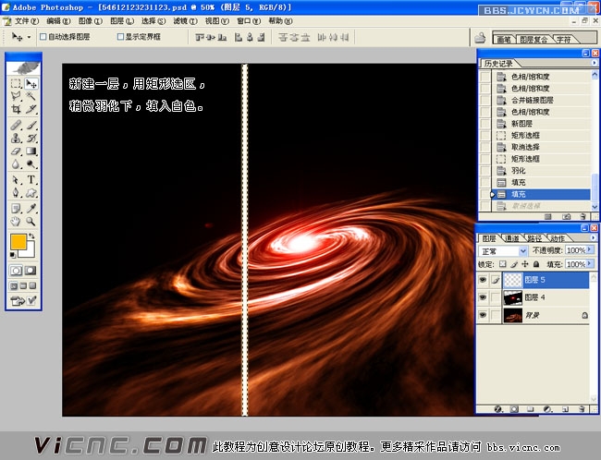Select the Blur tool

pos(16,164)
